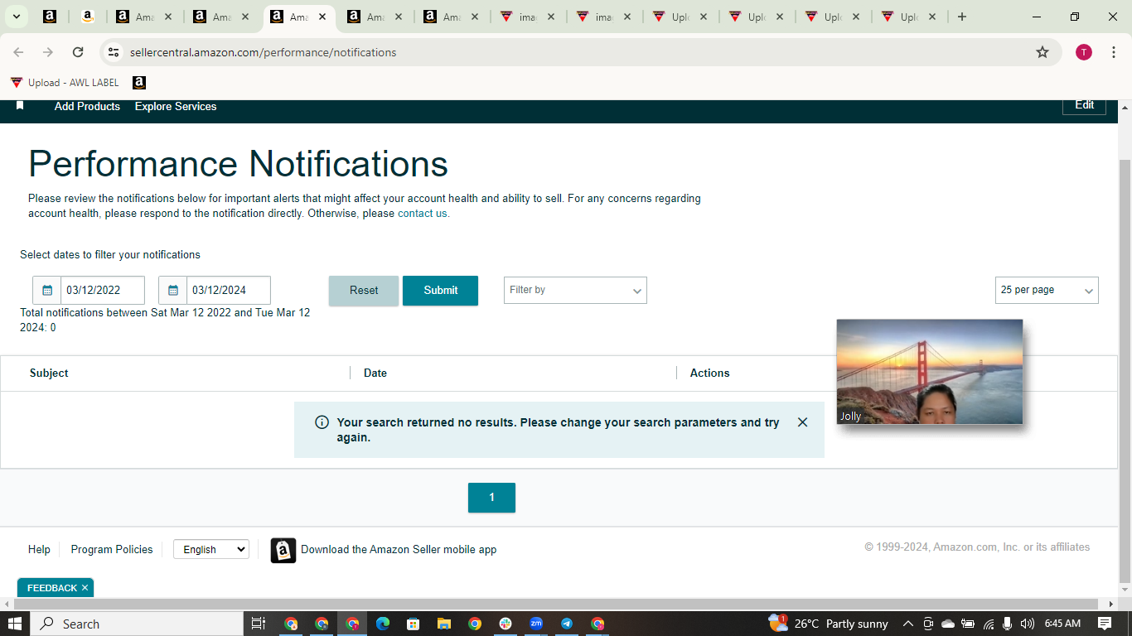Reload the page with refresh icon

tap(78, 52)
